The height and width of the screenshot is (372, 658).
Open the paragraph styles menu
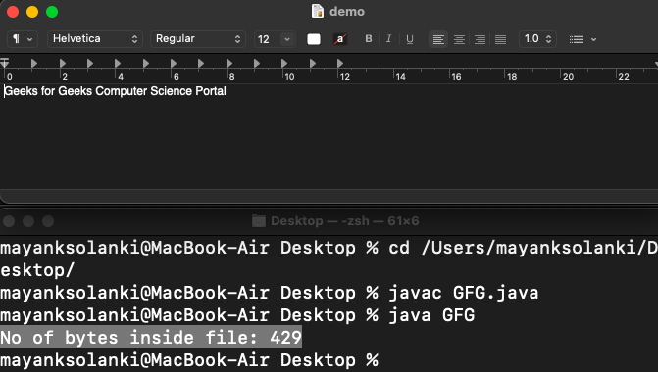23,39
